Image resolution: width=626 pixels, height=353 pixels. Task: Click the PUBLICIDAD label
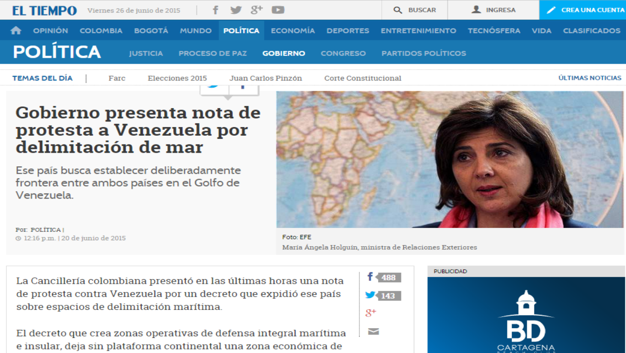pos(450,271)
